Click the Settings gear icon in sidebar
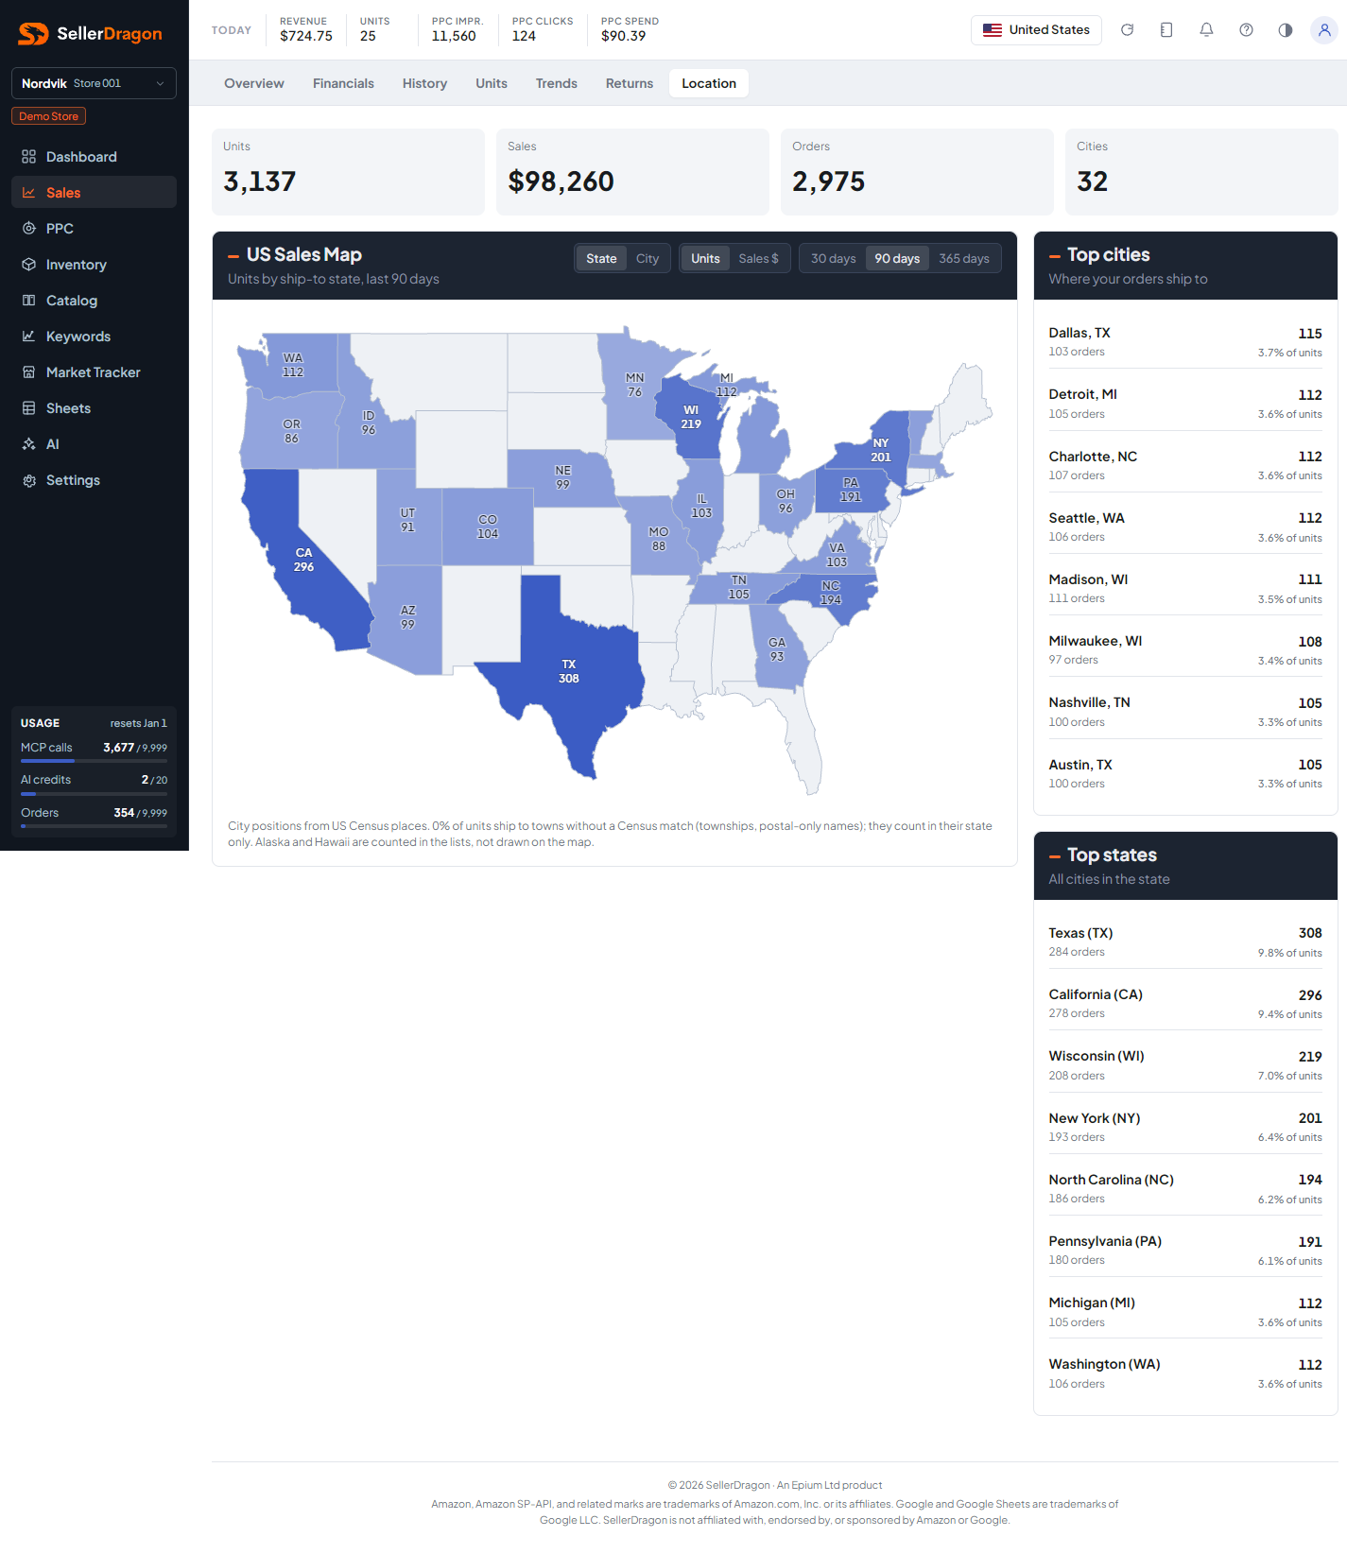This screenshot has height=1554, width=1347. pyautogui.click(x=29, y=480)
